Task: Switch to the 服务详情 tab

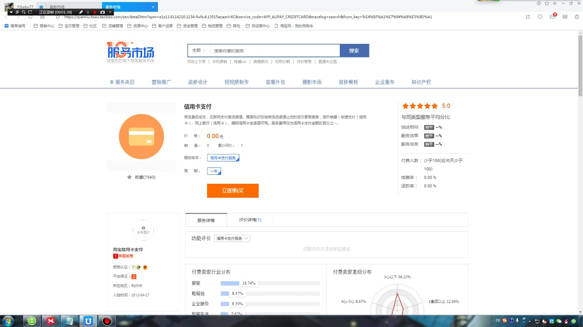Action: pos(206,220)
